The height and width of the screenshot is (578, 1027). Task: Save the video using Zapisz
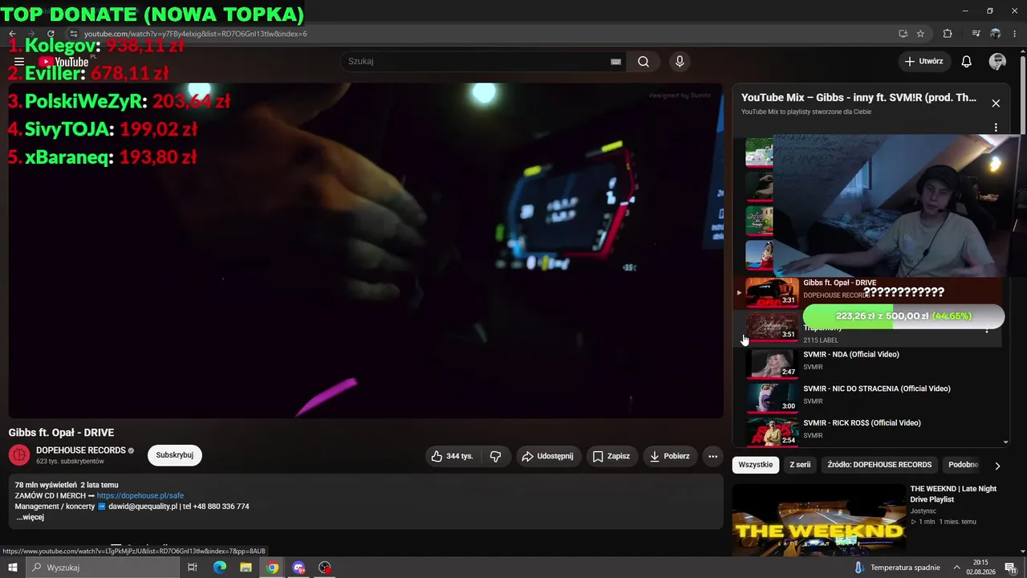[611, 456]
